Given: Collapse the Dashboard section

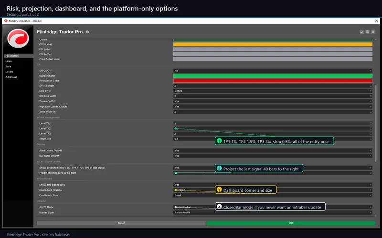Looking at the screenshot, I should pos(38,179).
